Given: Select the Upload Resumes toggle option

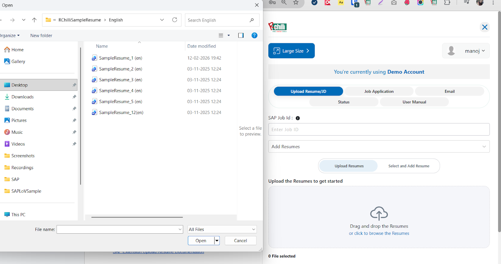Looking at the screenshot, I should click(349, 166).
